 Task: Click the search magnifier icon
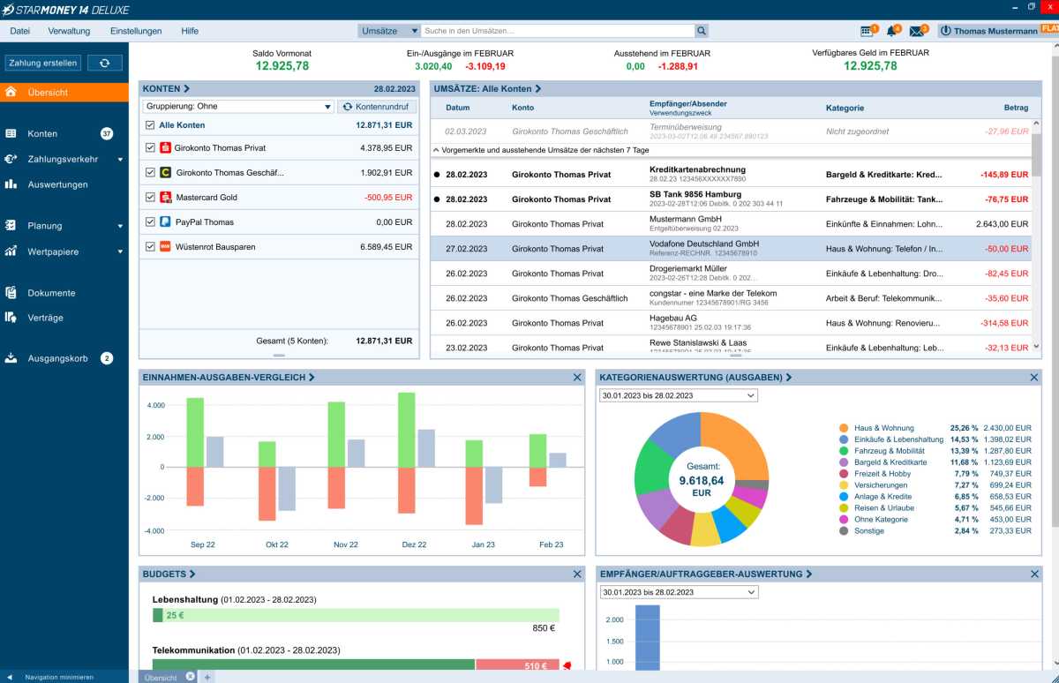tap(702, 31)
